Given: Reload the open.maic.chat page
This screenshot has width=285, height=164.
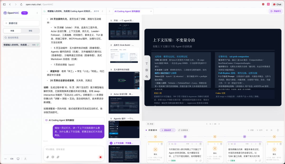Looking at the screenshot, I should coord(21,4).
